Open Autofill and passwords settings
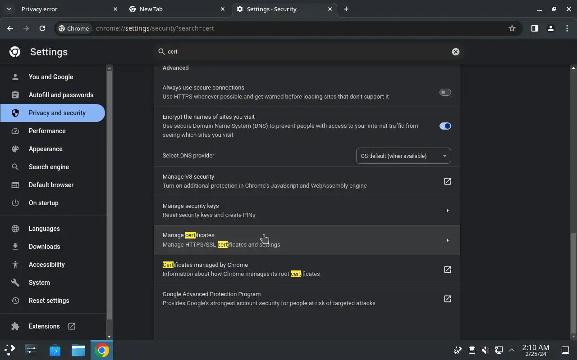 point(52,95)
